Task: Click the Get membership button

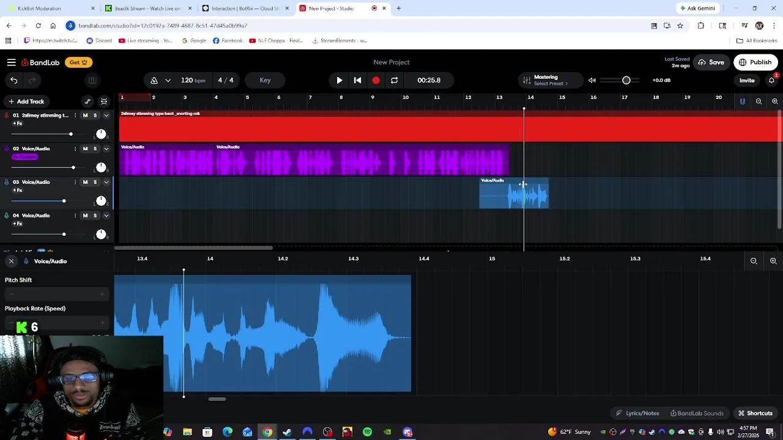Action: coord(78,62)
